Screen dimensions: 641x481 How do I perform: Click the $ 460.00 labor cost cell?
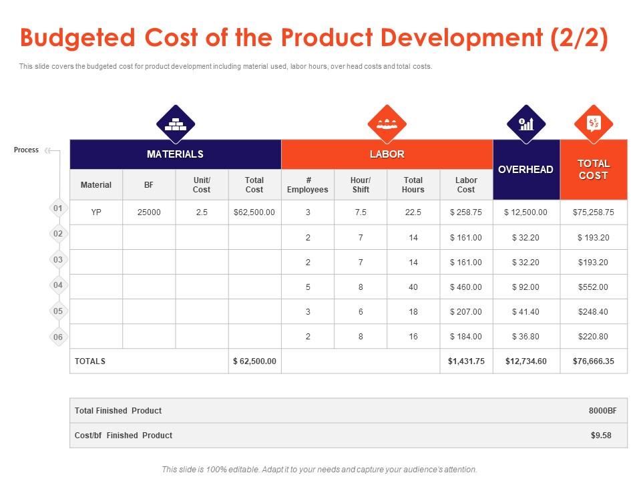466,287
